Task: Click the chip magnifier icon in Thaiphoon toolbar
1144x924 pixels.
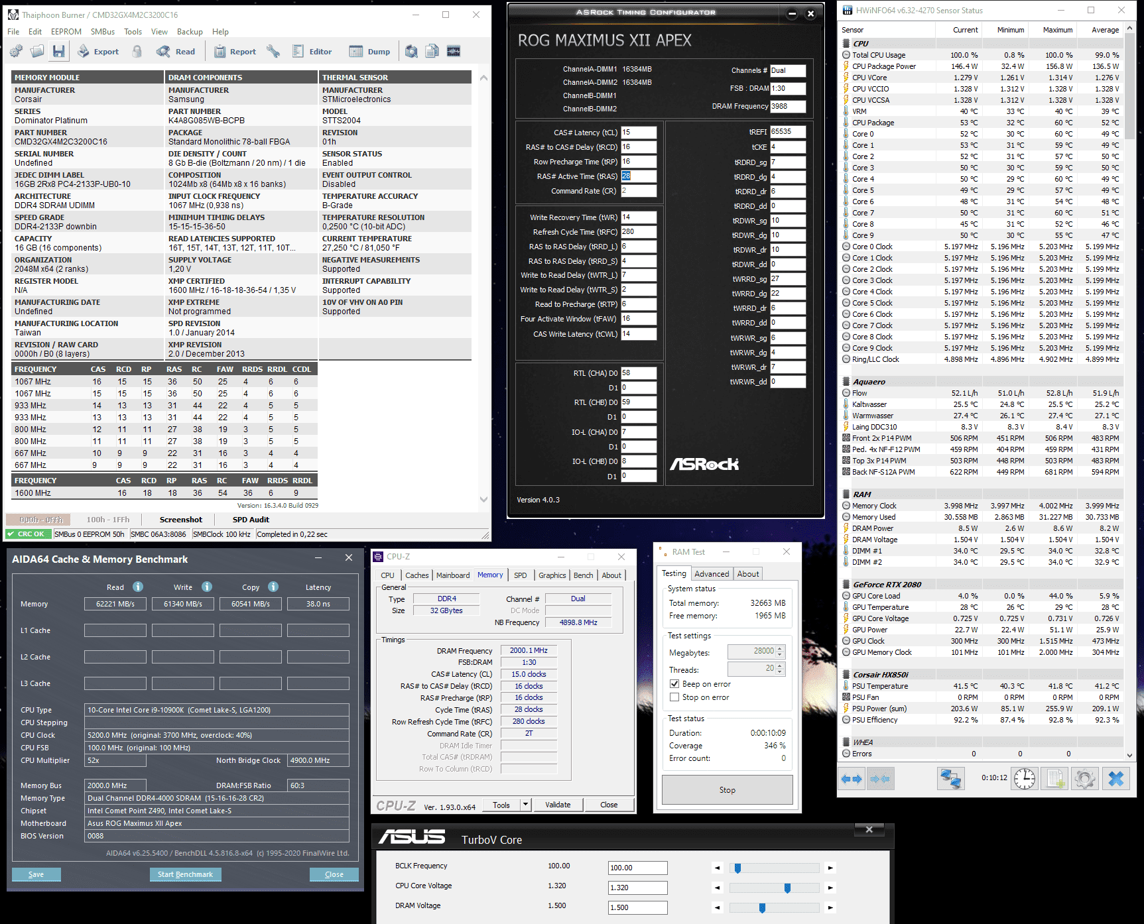Action: click(x=411, y=51)
